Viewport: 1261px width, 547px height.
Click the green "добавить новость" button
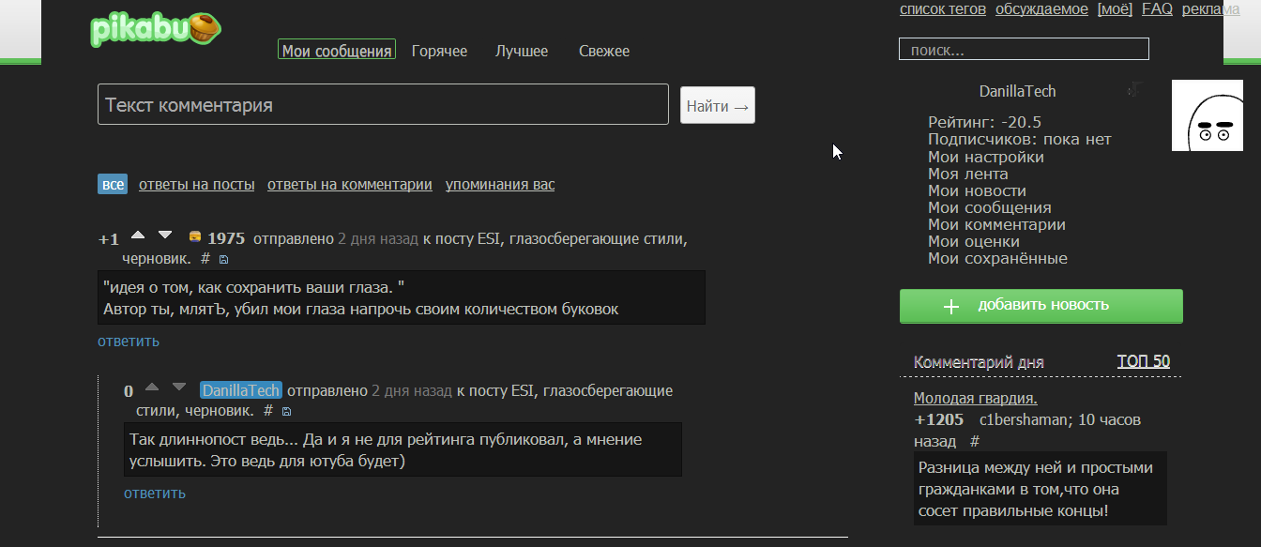coord(1041,306)
